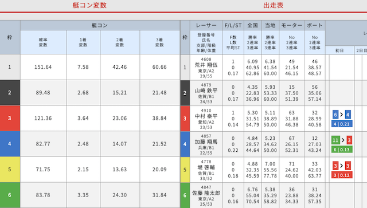Select the yellow lane 5 cell in 艇コン table
This screenshot has width=367, height=208.
point(10,170)
